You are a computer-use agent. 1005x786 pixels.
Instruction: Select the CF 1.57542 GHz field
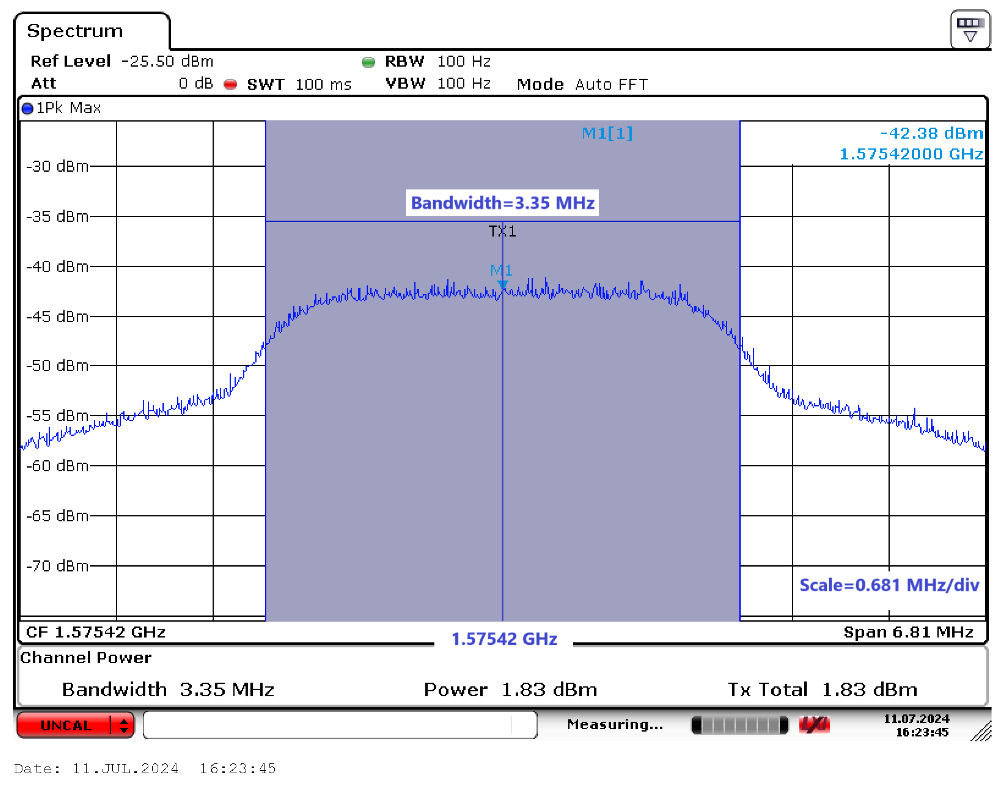(96, 632)
